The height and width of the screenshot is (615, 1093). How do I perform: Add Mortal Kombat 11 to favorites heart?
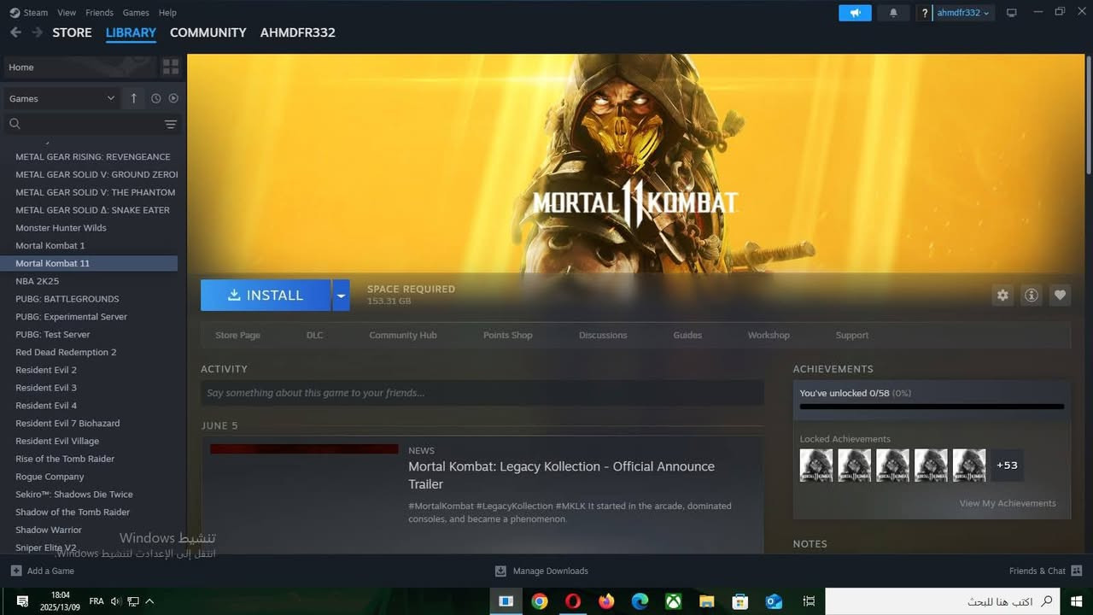1060,295
